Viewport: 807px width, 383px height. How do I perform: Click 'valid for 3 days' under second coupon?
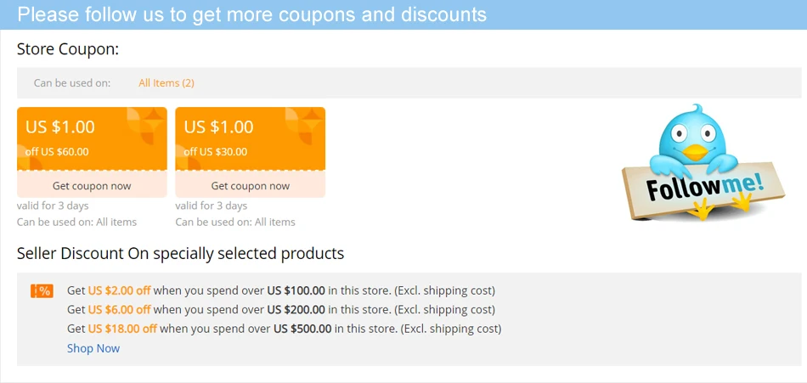click(x=212, y=206)
